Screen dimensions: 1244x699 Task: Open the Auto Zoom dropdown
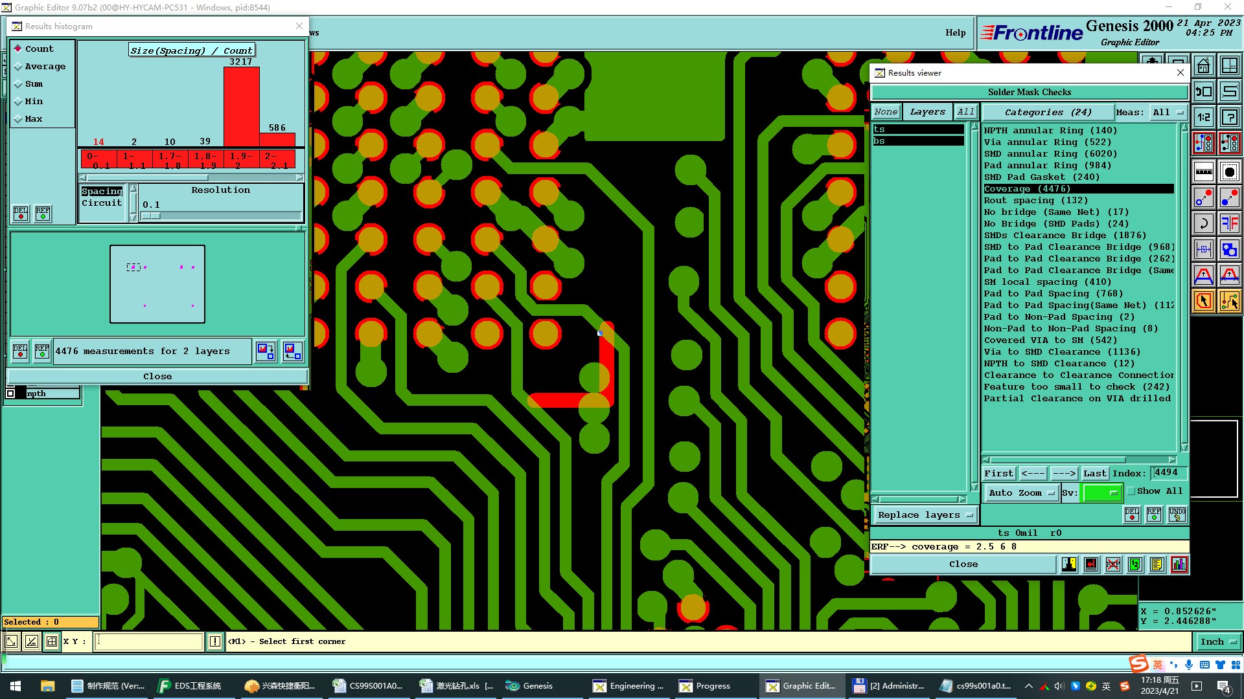pyautogui.click(x=1021, y=493)
